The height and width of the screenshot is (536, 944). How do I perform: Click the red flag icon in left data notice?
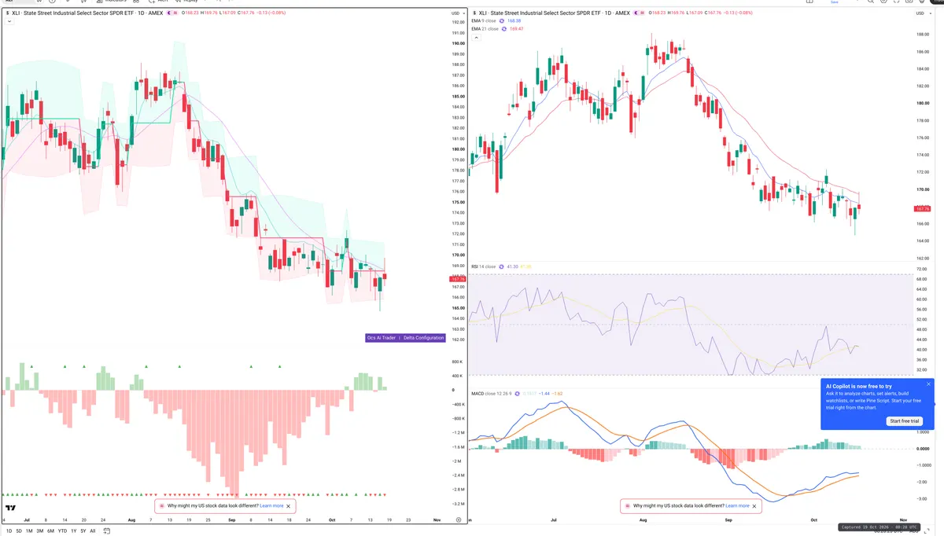(x=161, y=506)
